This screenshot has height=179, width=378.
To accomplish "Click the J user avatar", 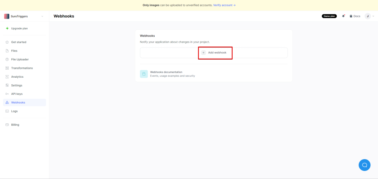I will point(367,16).
